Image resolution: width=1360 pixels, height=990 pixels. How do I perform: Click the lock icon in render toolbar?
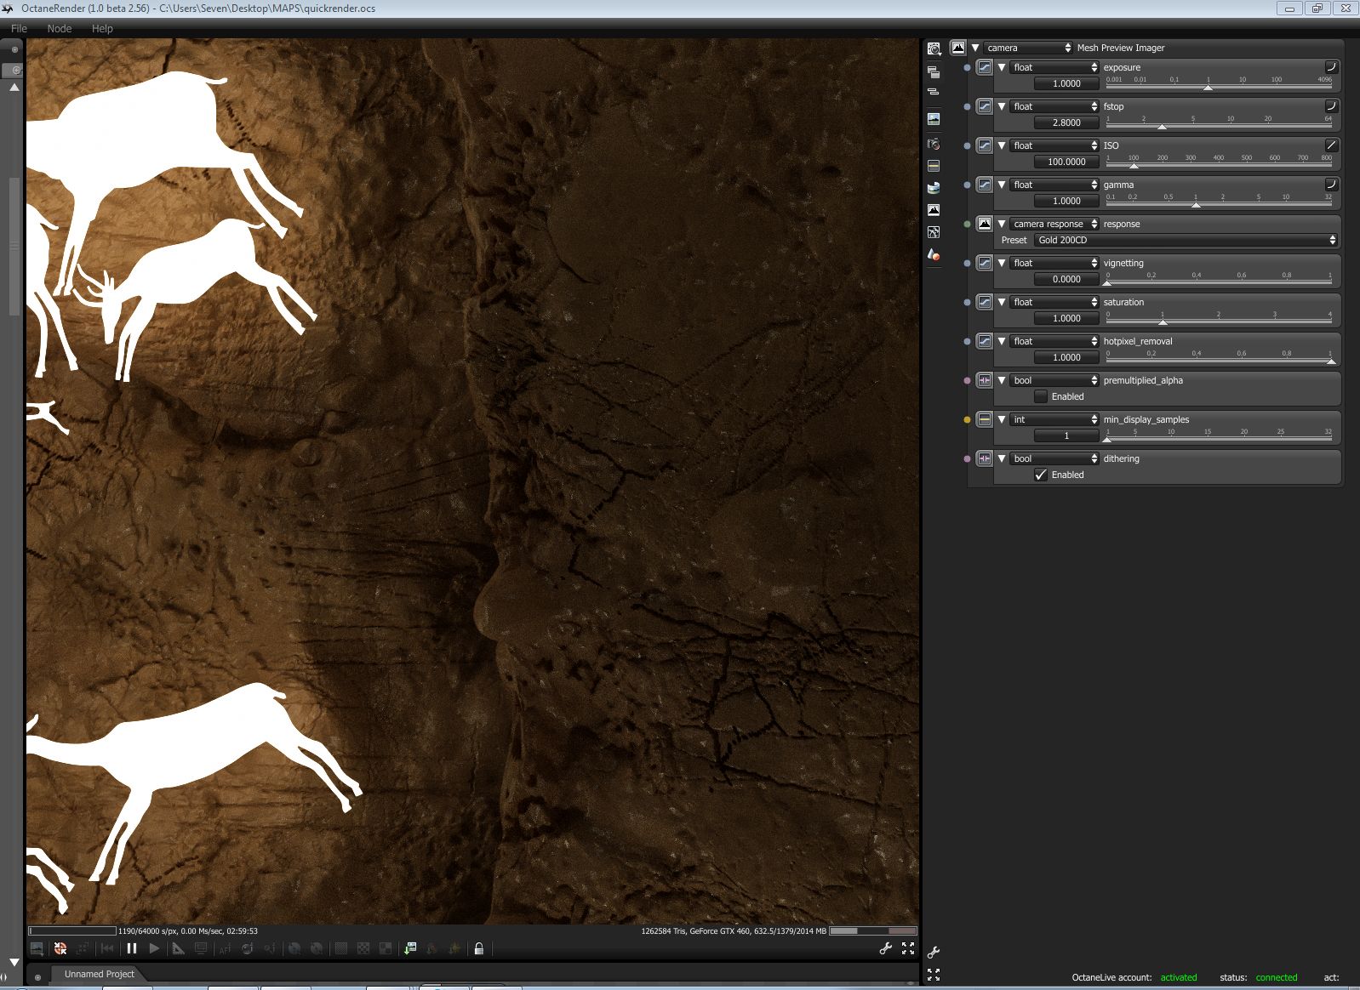pyautogui.click(x=479, y=948)
